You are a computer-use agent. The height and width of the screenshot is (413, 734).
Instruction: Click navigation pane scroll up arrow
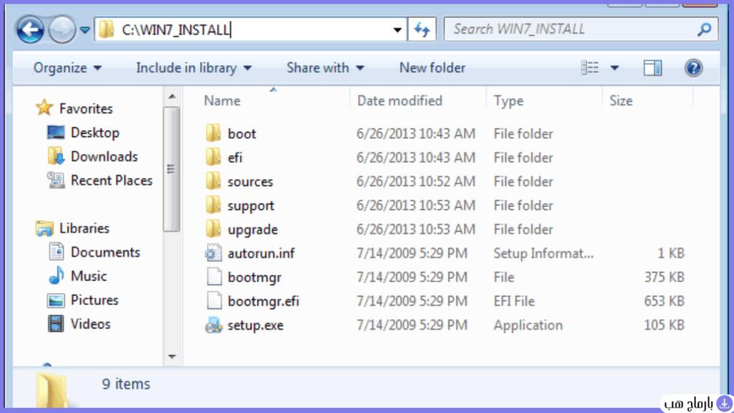click(x=172, y=97)
